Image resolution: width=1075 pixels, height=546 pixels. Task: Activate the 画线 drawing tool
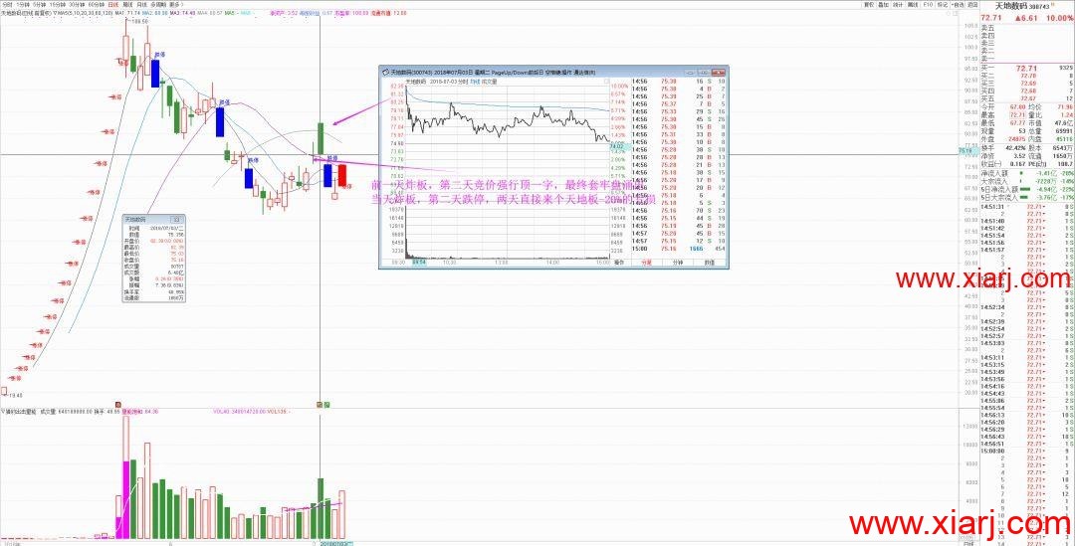(x=913, y=4)
